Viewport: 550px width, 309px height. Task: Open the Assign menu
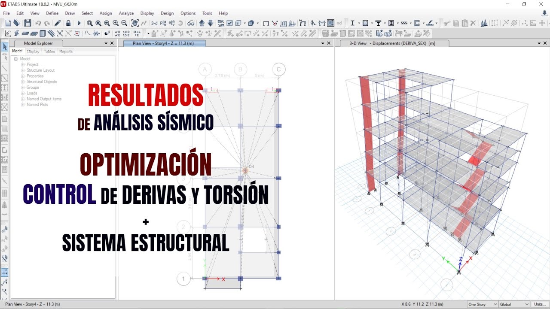tap(106, 13)
